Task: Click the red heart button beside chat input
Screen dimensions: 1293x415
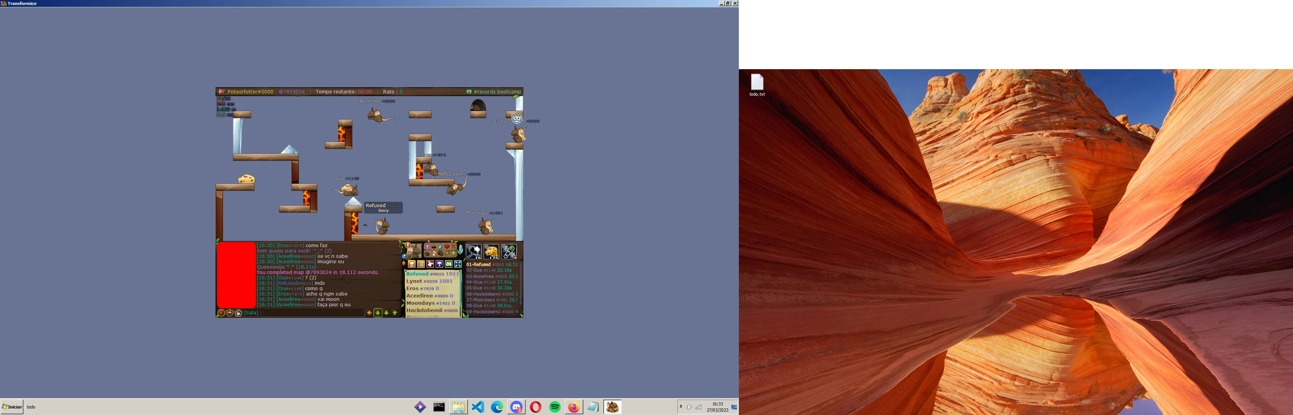Action: click(221, 313)
